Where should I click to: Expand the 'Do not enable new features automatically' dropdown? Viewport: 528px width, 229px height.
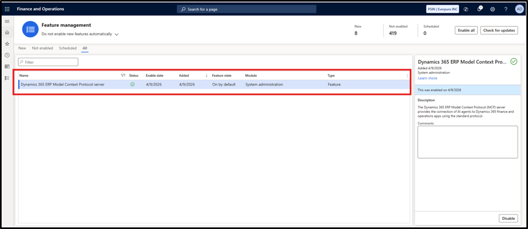coord(116,34)
